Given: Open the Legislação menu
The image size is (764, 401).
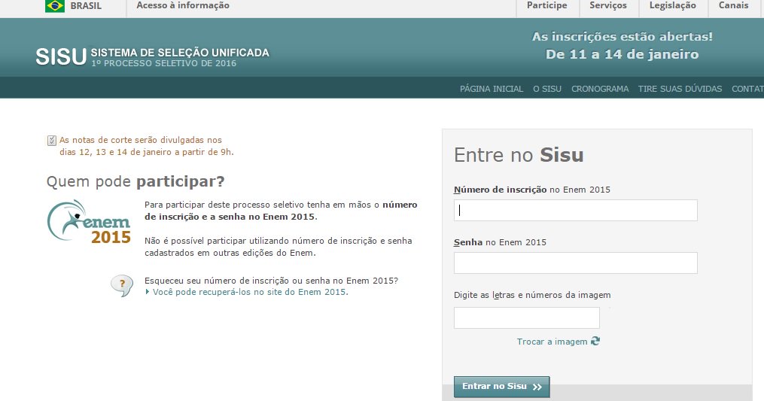Looking at the screenshot, I should click(x=672, y=5).
